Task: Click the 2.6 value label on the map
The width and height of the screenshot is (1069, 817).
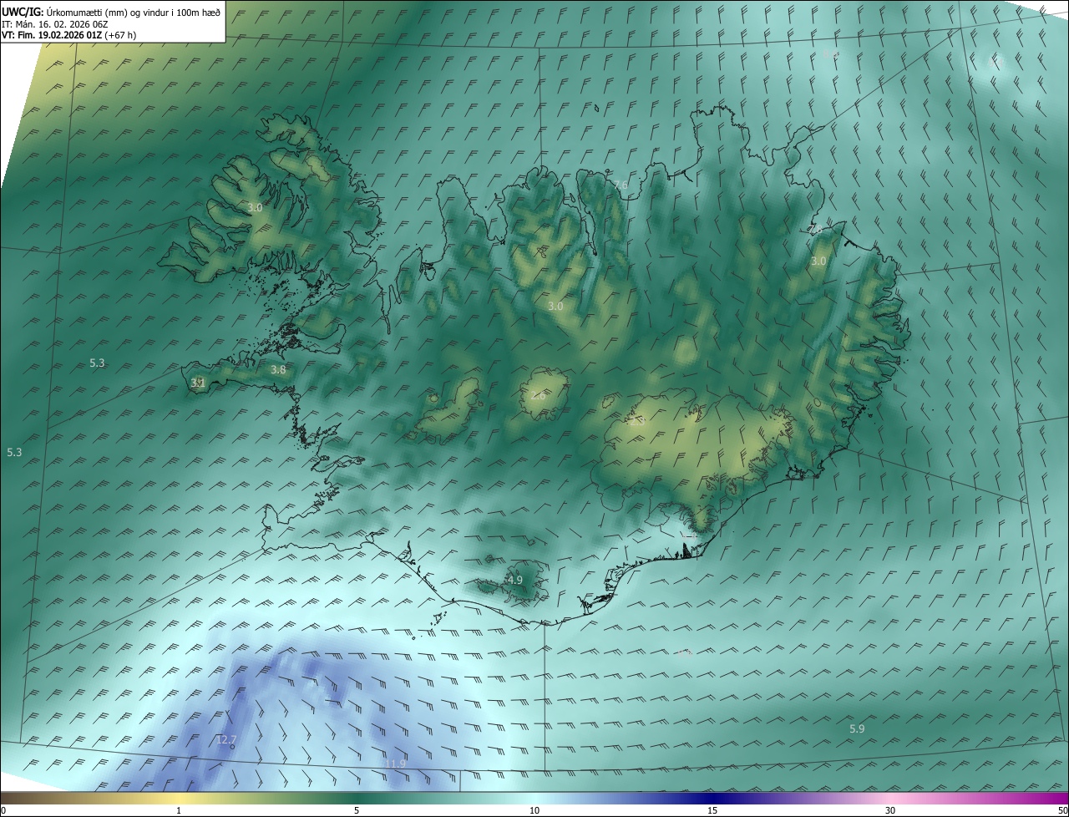Action: (x=538, y=395)
